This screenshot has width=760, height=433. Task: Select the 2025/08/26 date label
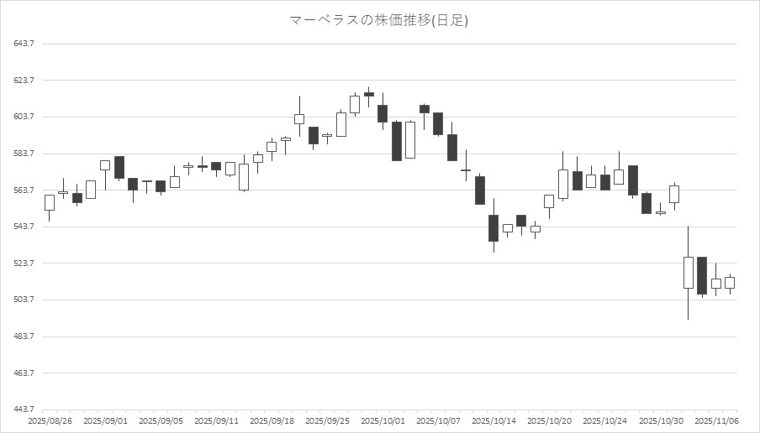[x=49, y=420]
